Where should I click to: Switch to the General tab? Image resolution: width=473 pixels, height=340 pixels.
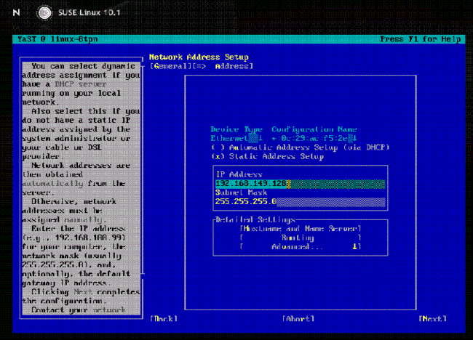point(171,66)
